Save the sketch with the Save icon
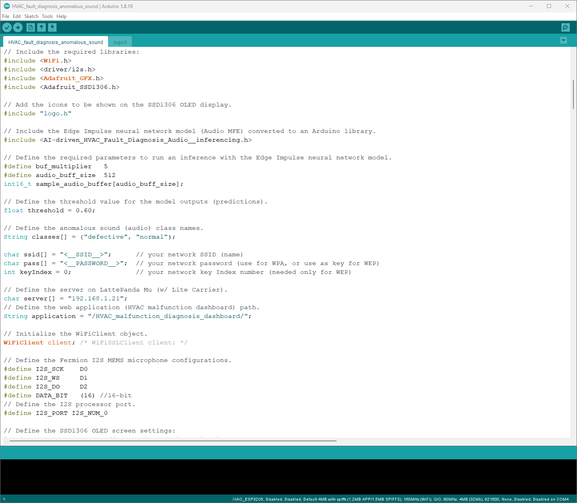 coord(52,27)
